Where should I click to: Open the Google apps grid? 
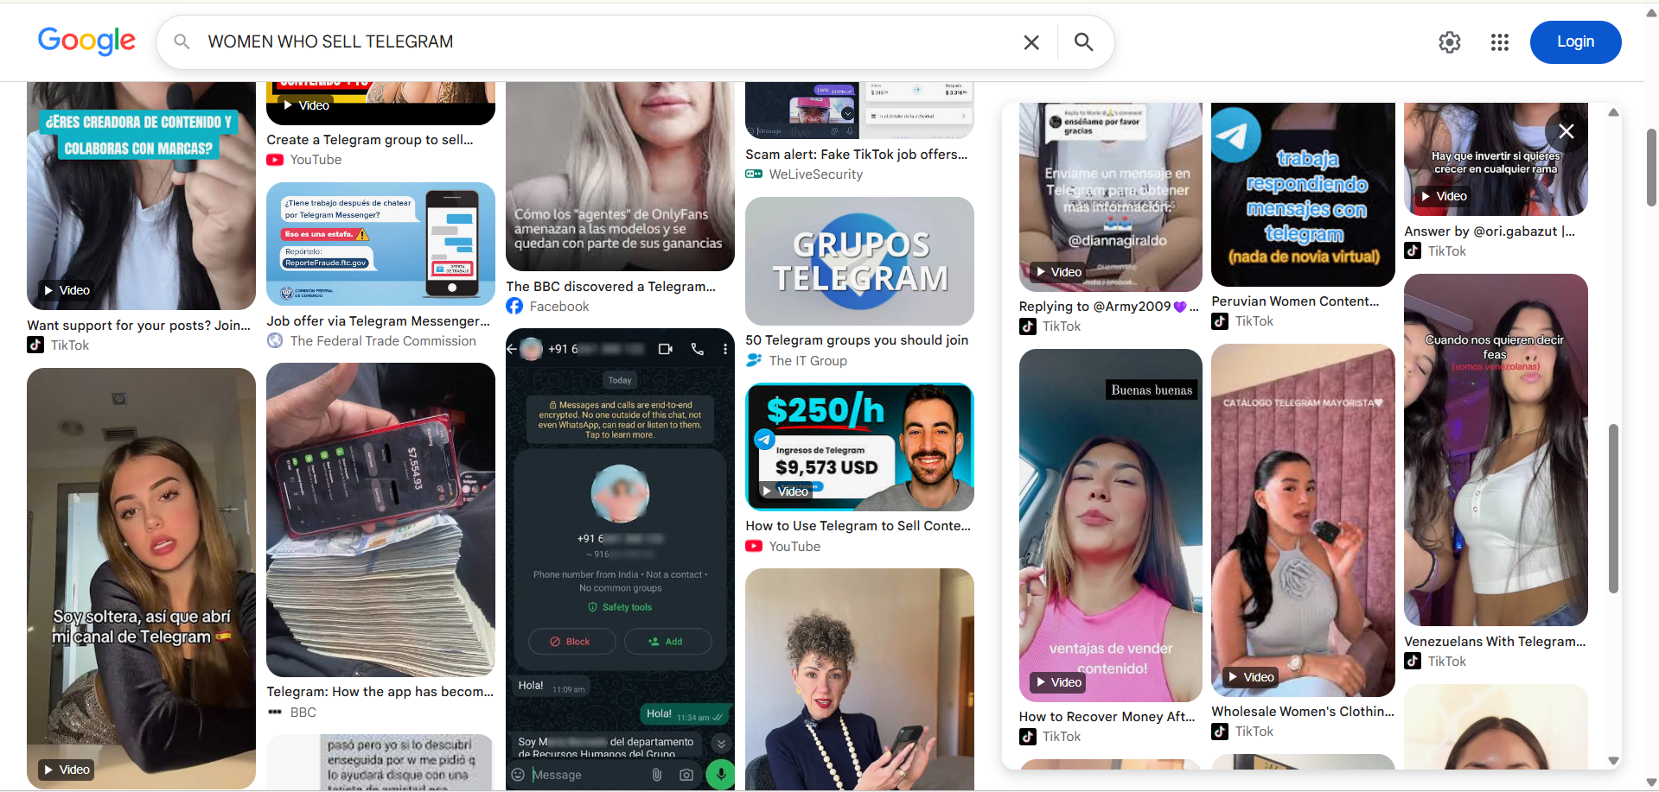pyautogui.click(x=1500, y=42)
